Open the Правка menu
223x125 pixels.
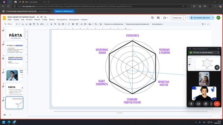pyautogui.click(x=16, y=19)
